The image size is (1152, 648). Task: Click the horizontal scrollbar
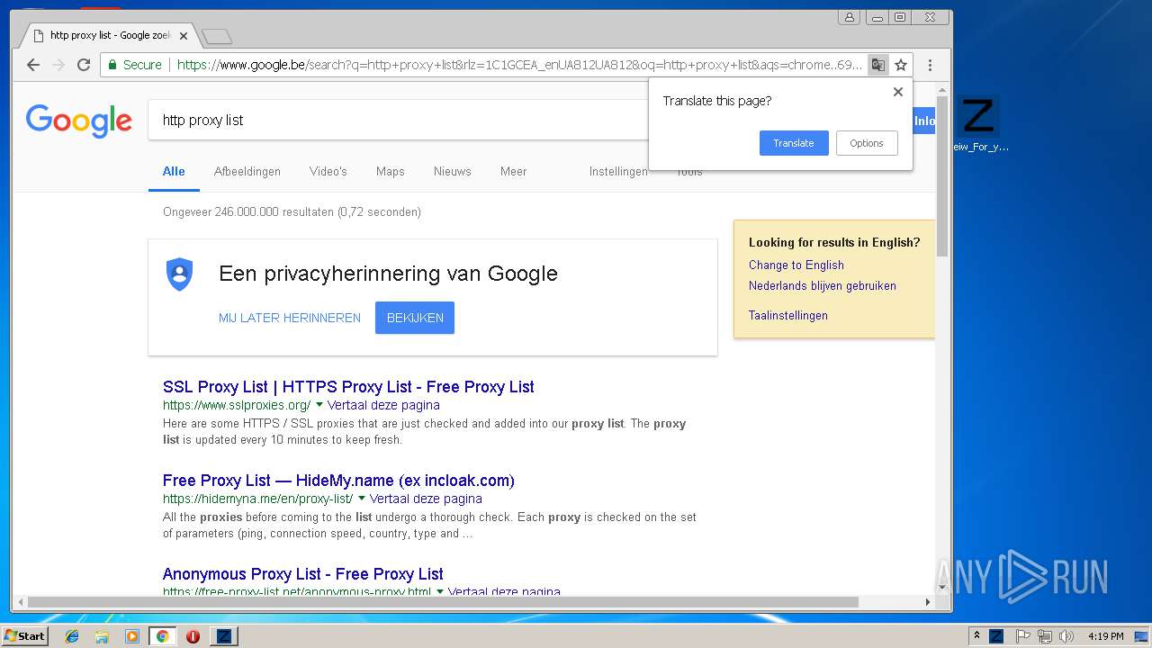coord(443,602)
